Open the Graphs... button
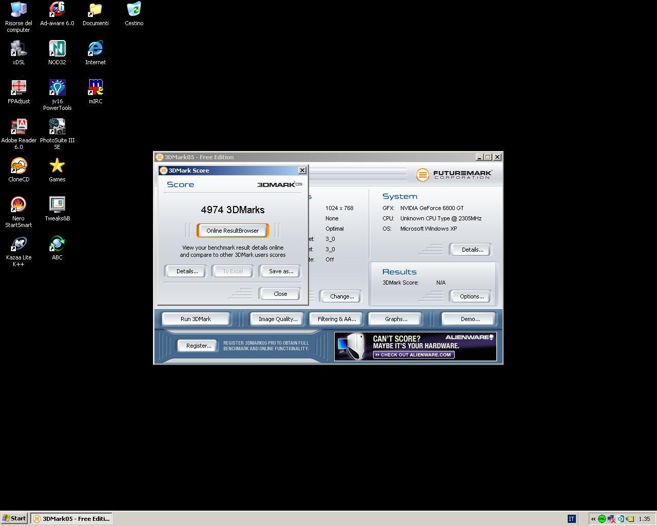The image size is (657, 526). click(x=396, y=319)
